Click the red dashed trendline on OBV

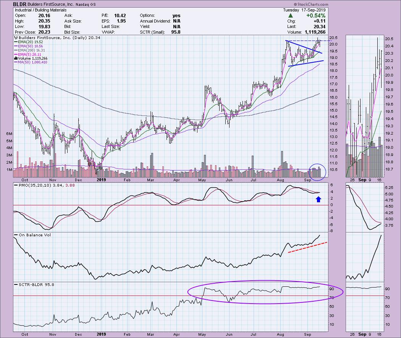click(307, 247)
